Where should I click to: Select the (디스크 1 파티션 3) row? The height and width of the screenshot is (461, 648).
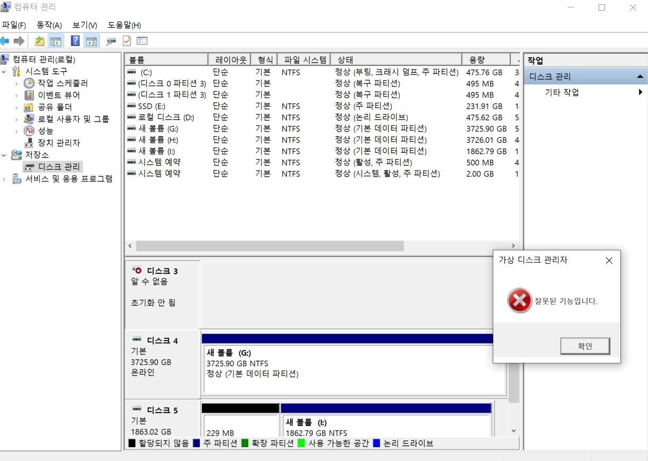tap(322, 94)
